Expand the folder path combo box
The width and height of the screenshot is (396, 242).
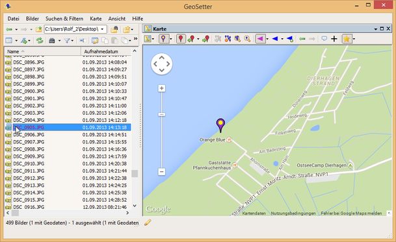tap(102, 29)
